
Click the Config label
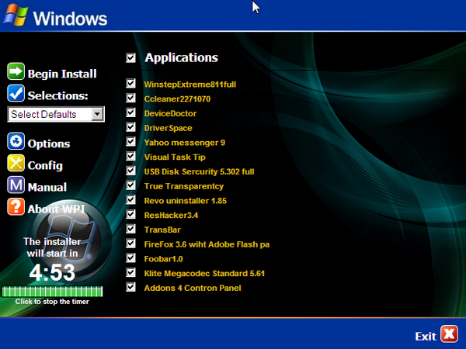[45, 166]
